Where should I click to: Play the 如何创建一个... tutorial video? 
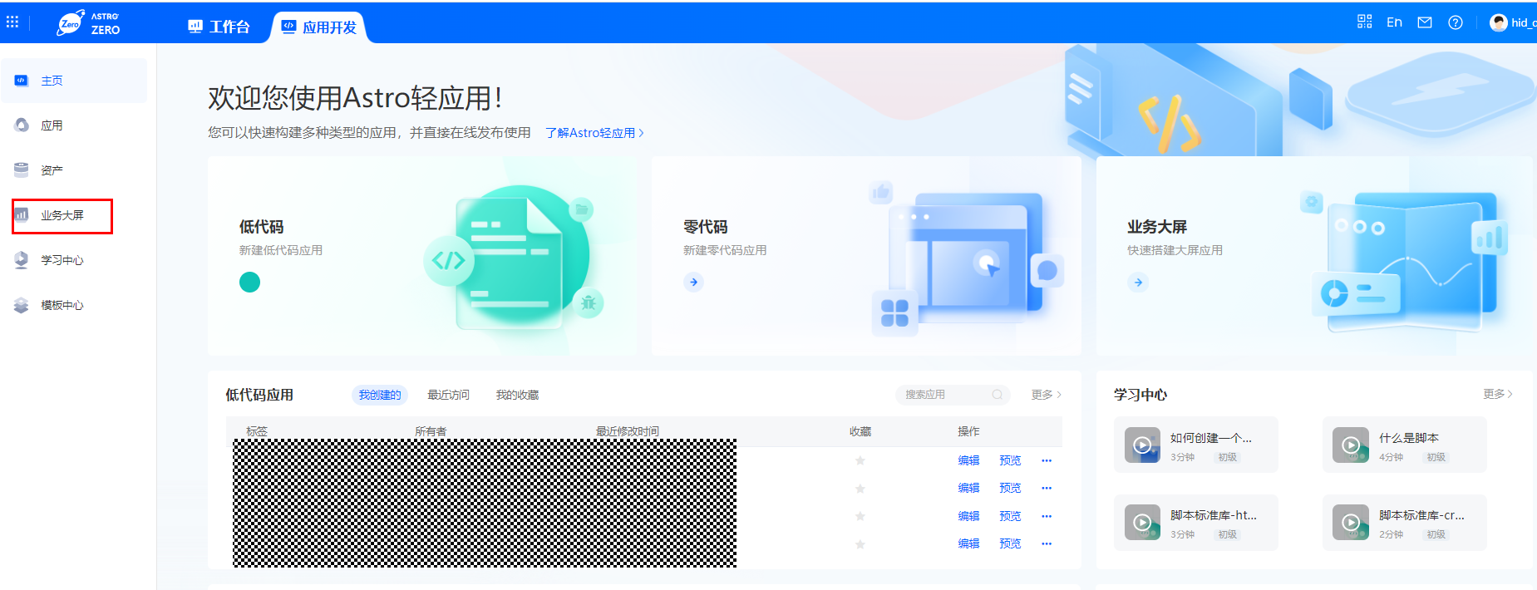coord(1142,445)
